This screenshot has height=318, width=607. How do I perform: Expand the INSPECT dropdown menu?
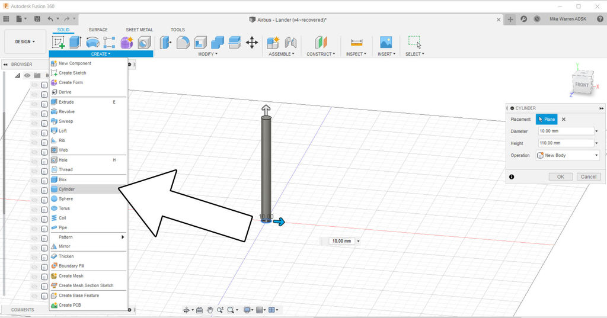coord(356,54)
